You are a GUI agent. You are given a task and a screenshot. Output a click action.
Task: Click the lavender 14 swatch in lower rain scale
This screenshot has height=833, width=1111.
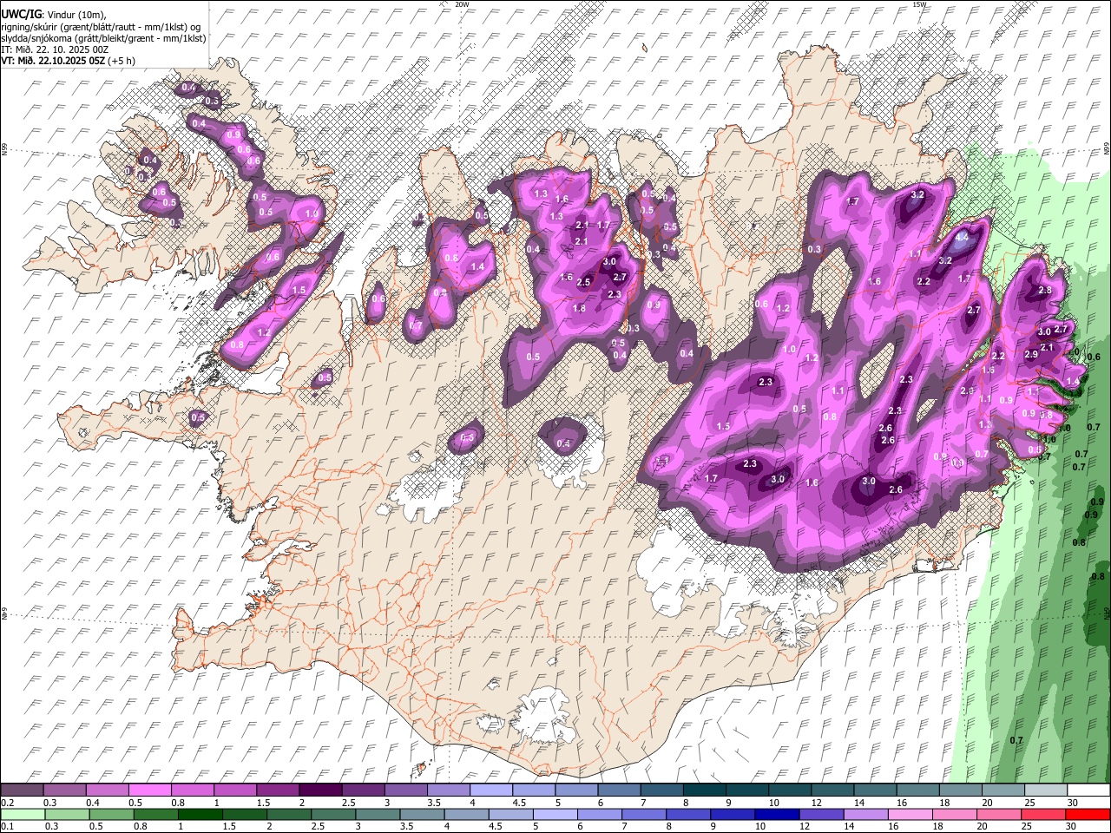point(864,814)
